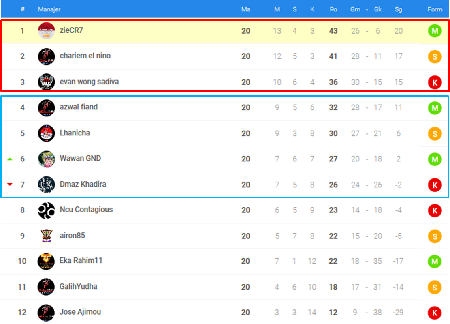Screen dimensions: 450x324
Task: Click the Form column header
Action: [435, 9]
